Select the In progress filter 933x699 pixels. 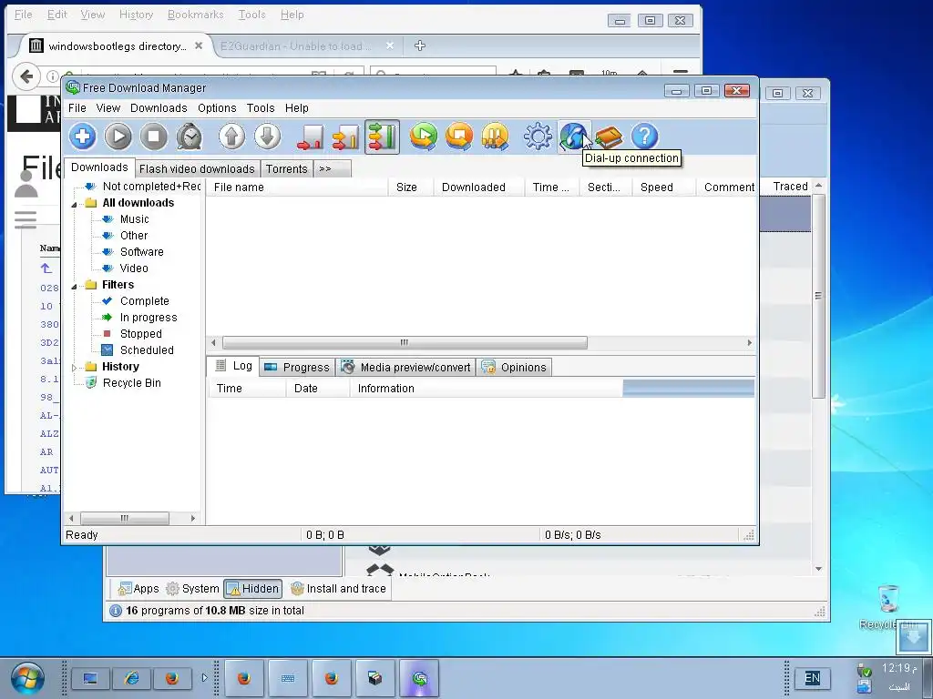(x=149, y=318)
